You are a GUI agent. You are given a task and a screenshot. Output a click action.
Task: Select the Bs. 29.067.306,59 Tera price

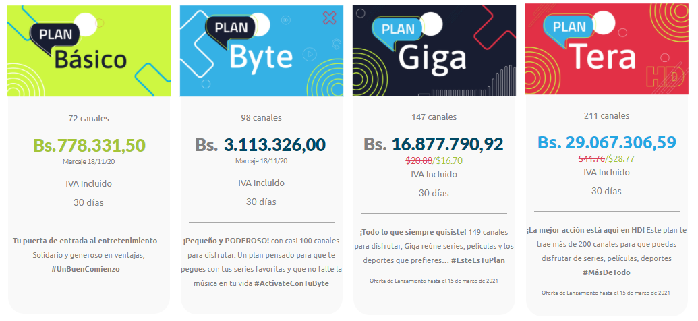606,142
